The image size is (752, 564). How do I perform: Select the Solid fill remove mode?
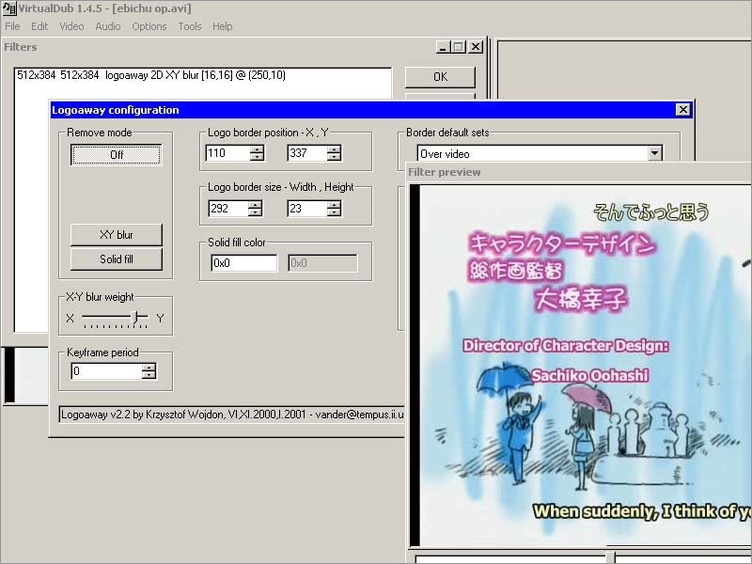pos(116,259)
